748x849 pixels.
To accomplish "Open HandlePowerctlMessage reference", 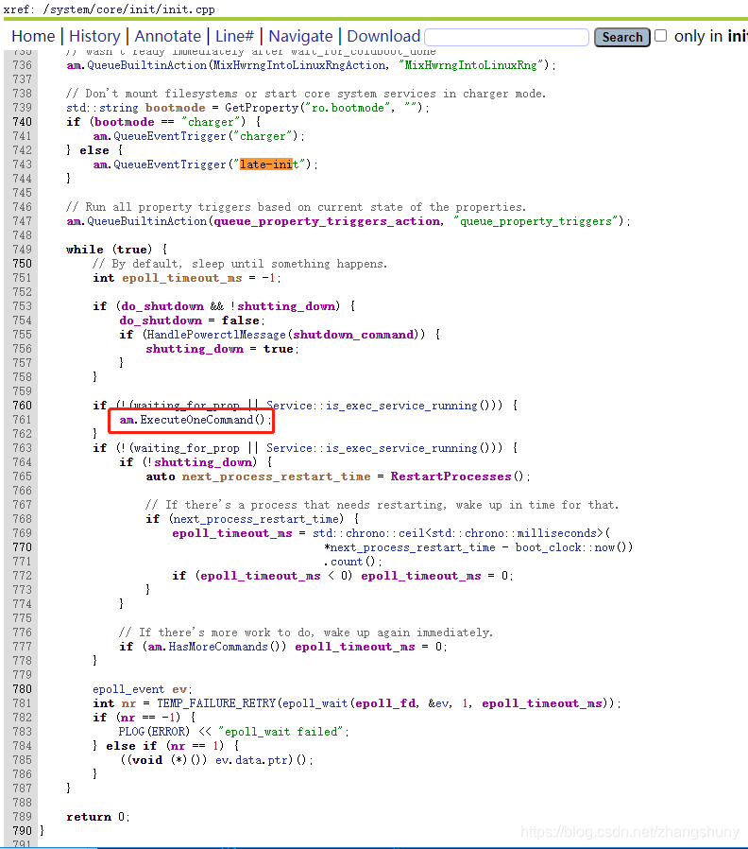I will 216,335.
